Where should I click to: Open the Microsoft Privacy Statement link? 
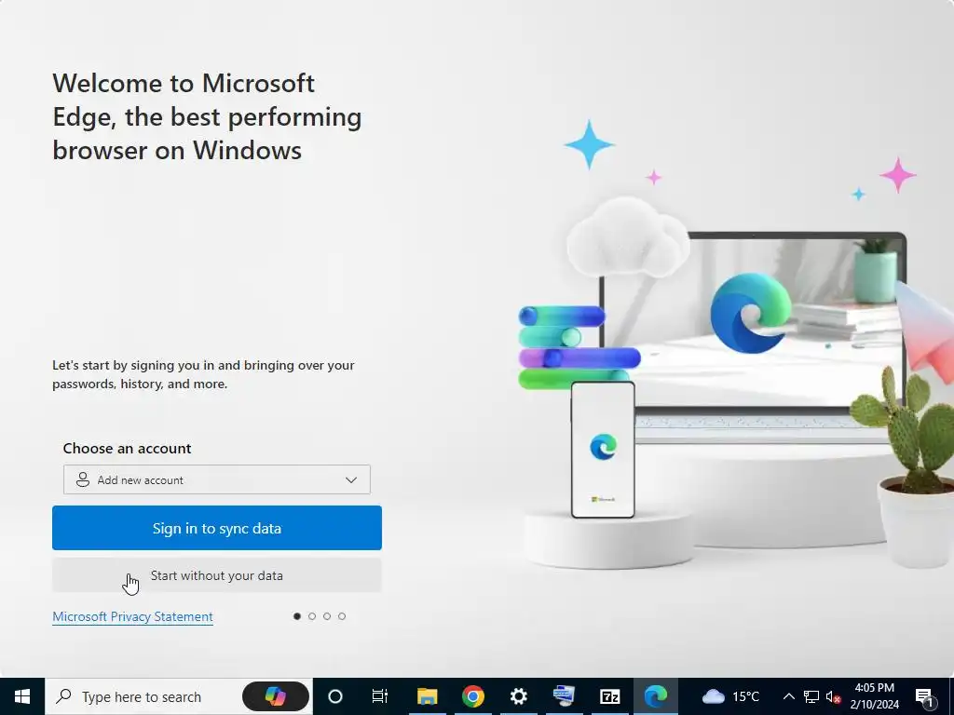click(x=132, y=616)
